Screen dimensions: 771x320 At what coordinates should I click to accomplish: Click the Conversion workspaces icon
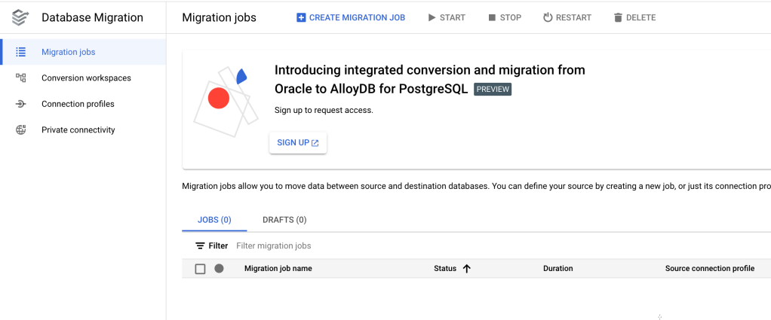pyautogui.click(x=21, y=78)
